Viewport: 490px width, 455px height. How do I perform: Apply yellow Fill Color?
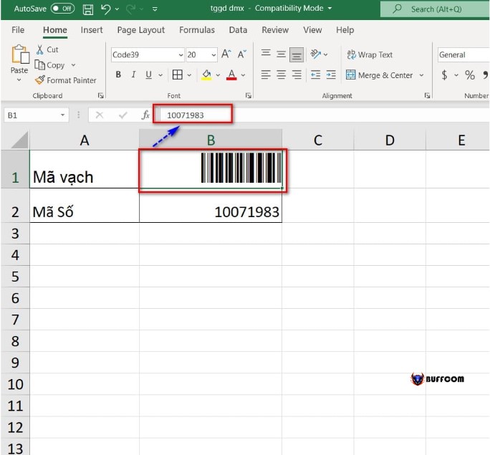206,75
